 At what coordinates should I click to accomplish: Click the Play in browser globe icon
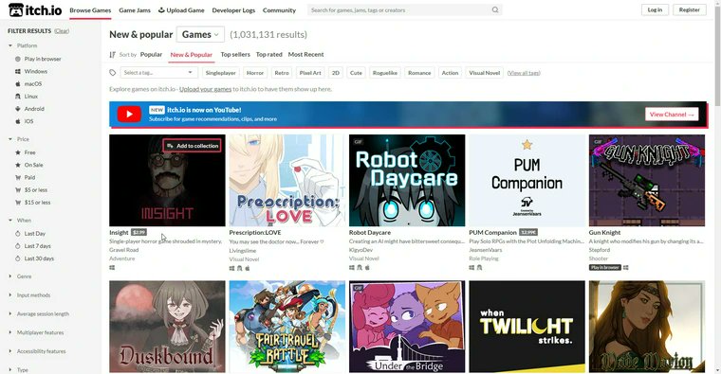coord(18,59)
